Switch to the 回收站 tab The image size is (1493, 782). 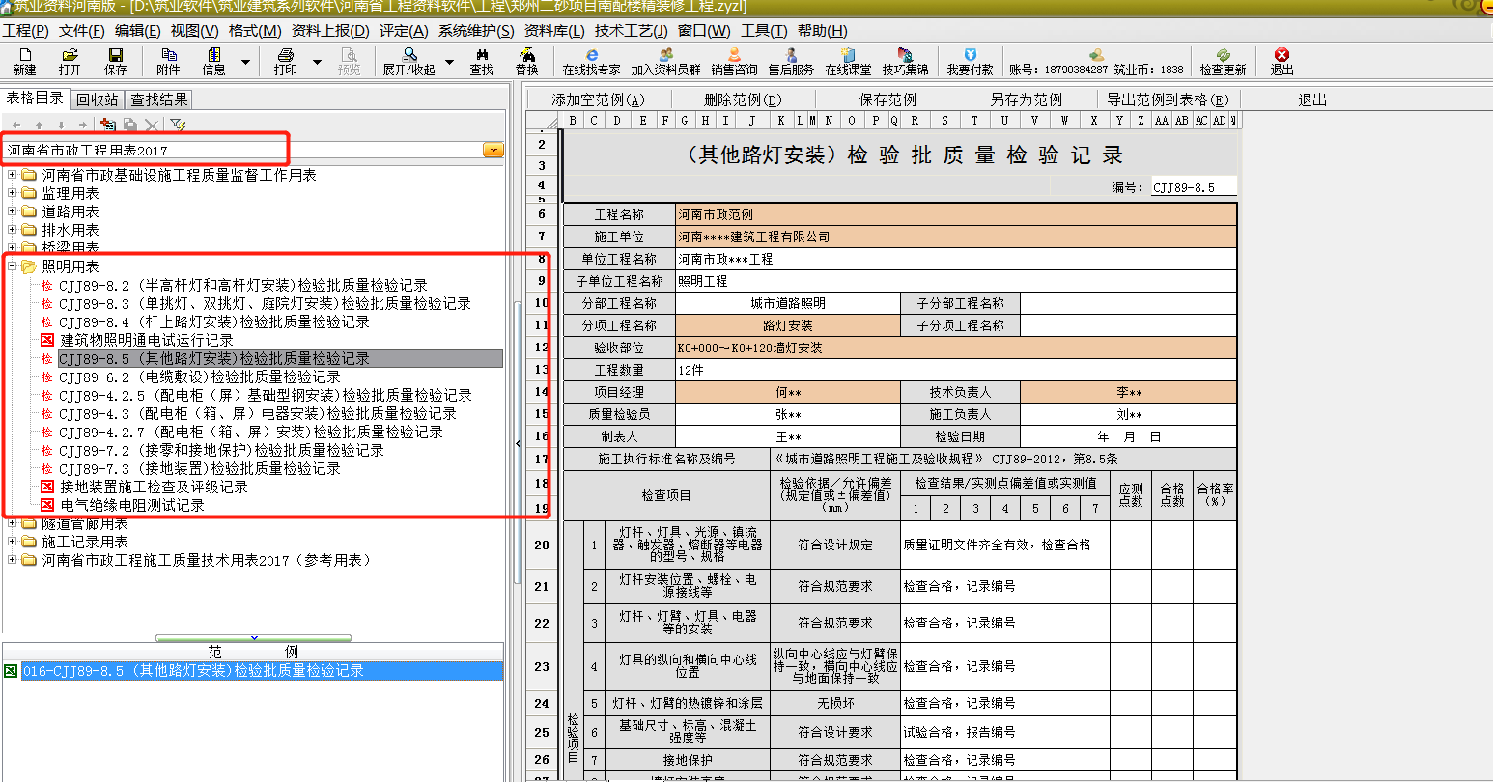98,99
